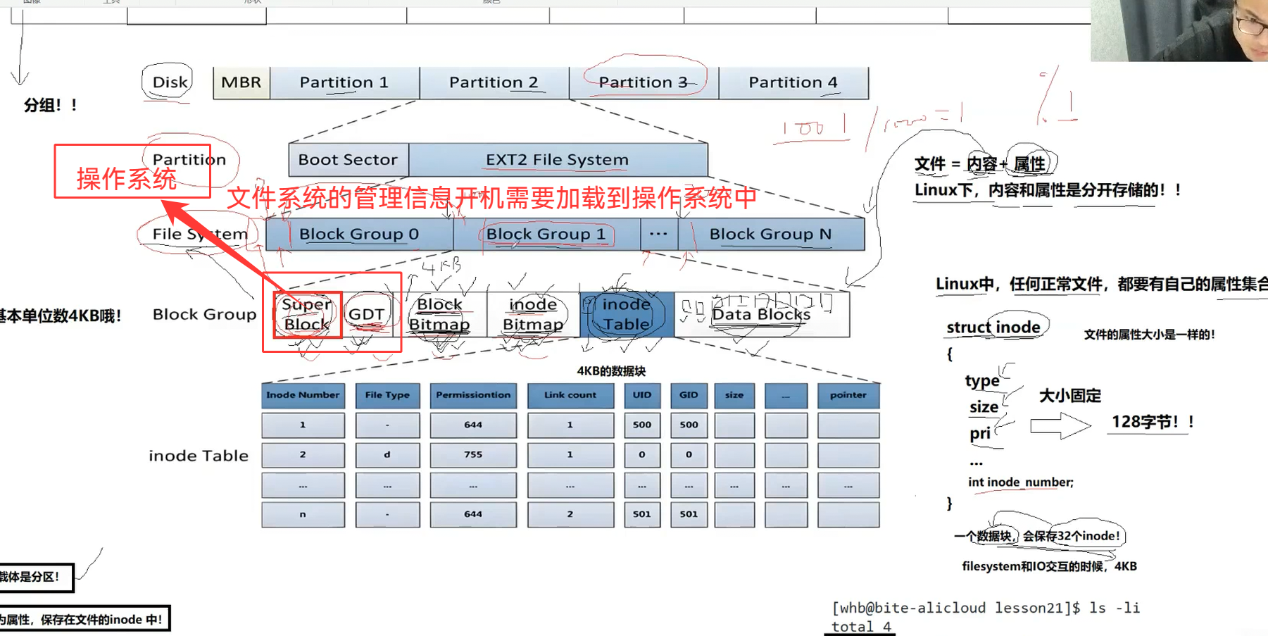Image resolution: width=1268 pixels, height=636 pixels.
Task: Click the Inode Number column header
Action: click(303, 395)
